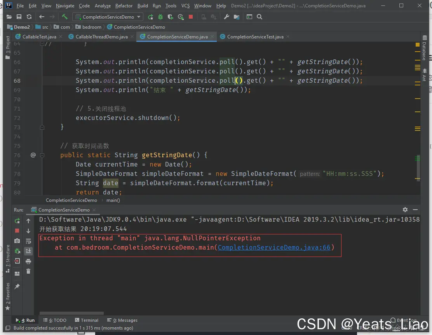Rerun CompletionServiceDemo from main toolbar
The image size is (432, 335).
click(150, 17)
